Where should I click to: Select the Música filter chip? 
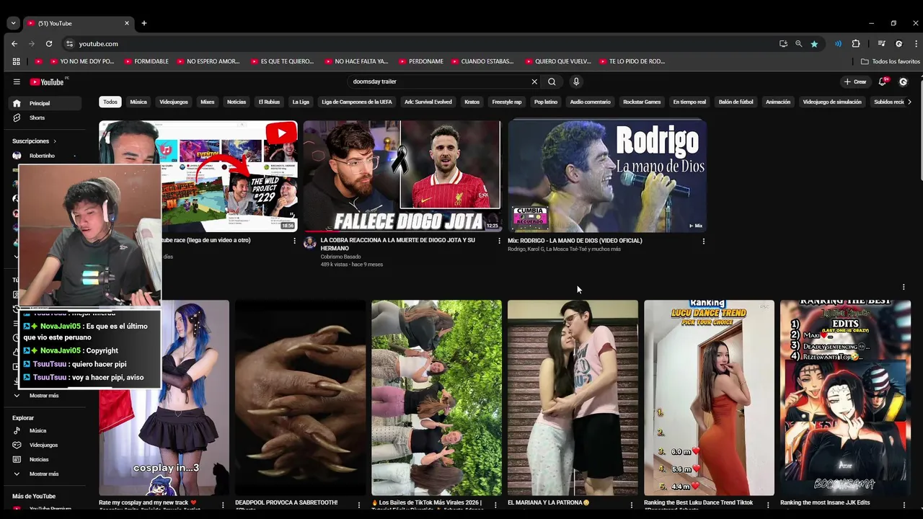pyautogui.click(x=138, y=102)
